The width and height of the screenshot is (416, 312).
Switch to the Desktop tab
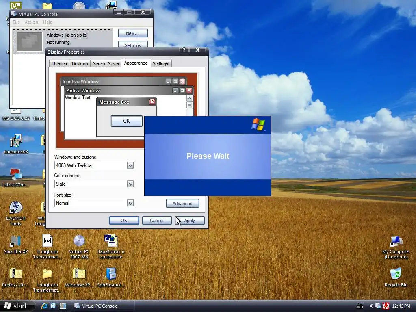point(80,64)
